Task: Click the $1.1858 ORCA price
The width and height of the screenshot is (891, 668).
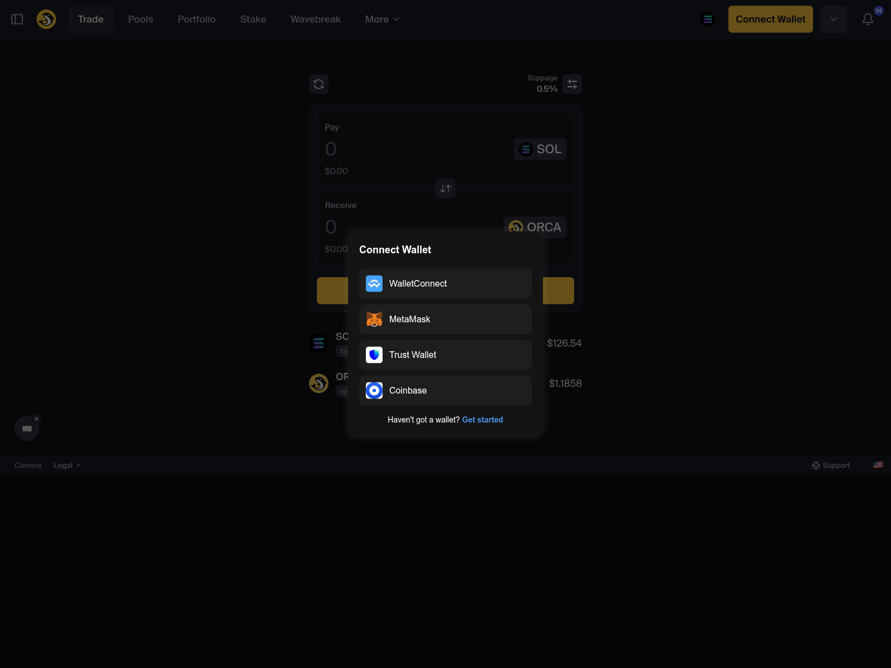Action: 565,384
